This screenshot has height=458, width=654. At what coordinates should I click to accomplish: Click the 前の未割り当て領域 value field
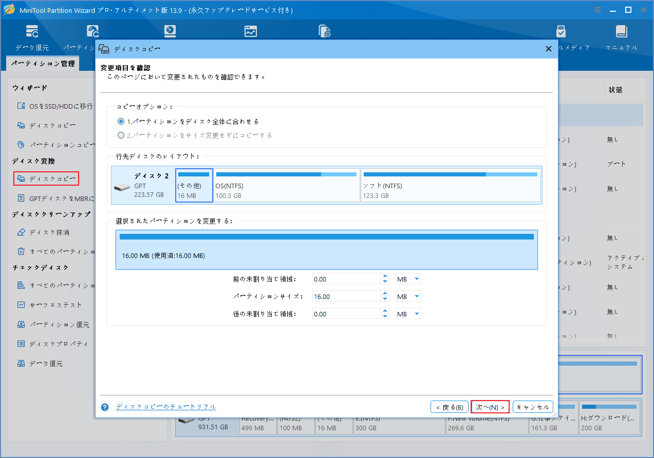346,279
